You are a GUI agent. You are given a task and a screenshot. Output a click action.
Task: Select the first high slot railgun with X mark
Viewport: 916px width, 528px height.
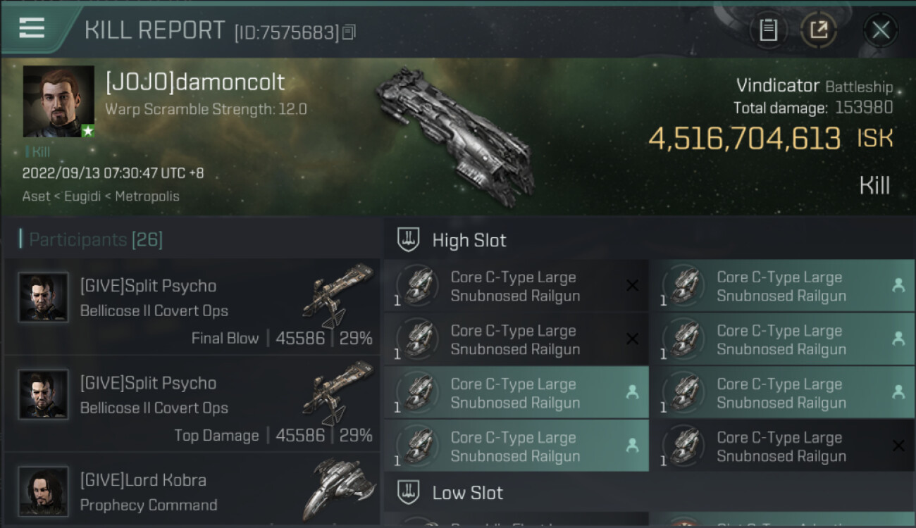coord(516,286)
